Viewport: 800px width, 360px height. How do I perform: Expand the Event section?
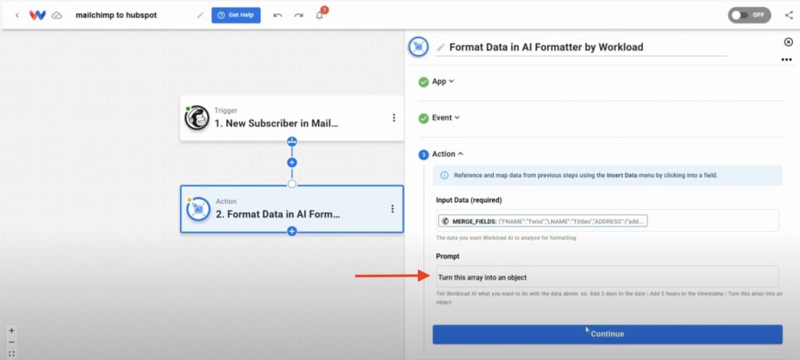pos(446,118)
